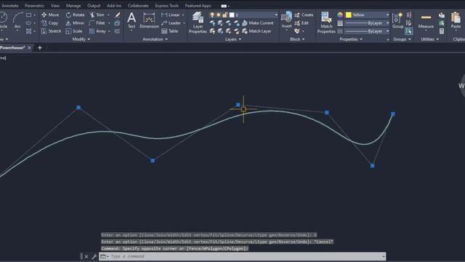Screen dimensions: 465x262
Task: Switch to the Output tab
Action: point(94,6)
